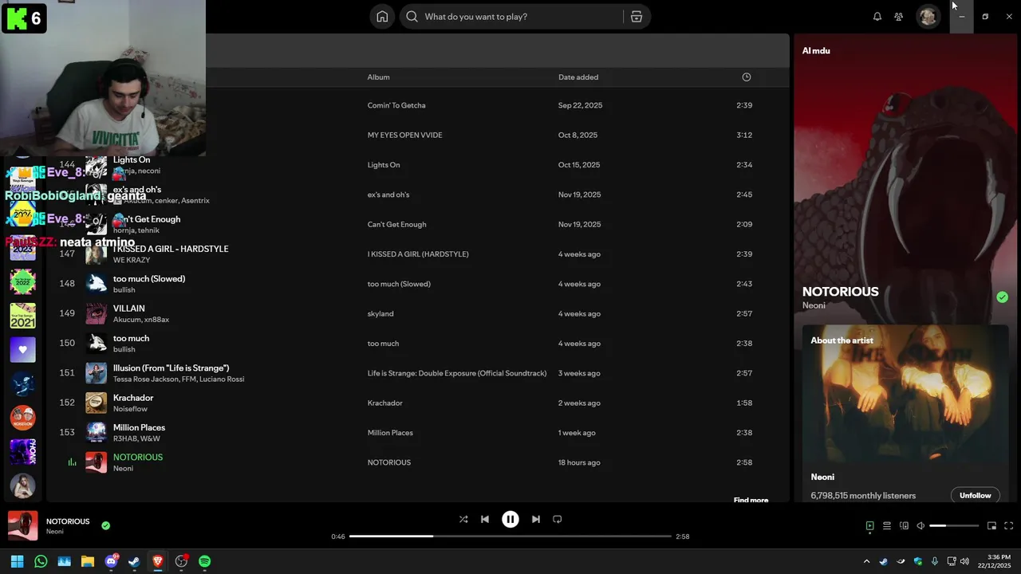Open Connect to a device
This screenshot has width=1021, height=574.
904,526
